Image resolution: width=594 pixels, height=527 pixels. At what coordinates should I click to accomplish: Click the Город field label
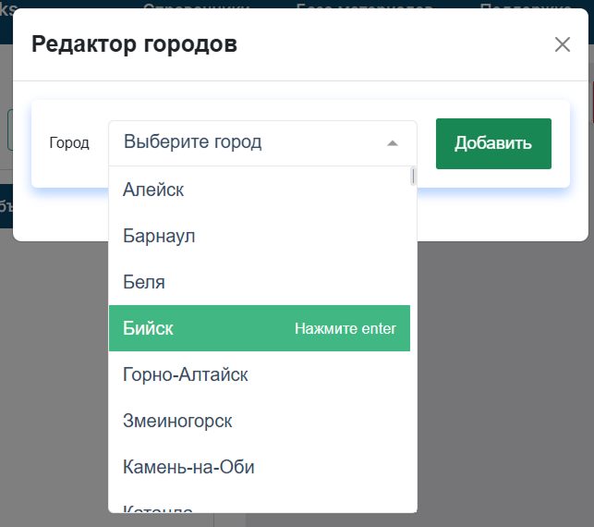[x=69, y=143]
